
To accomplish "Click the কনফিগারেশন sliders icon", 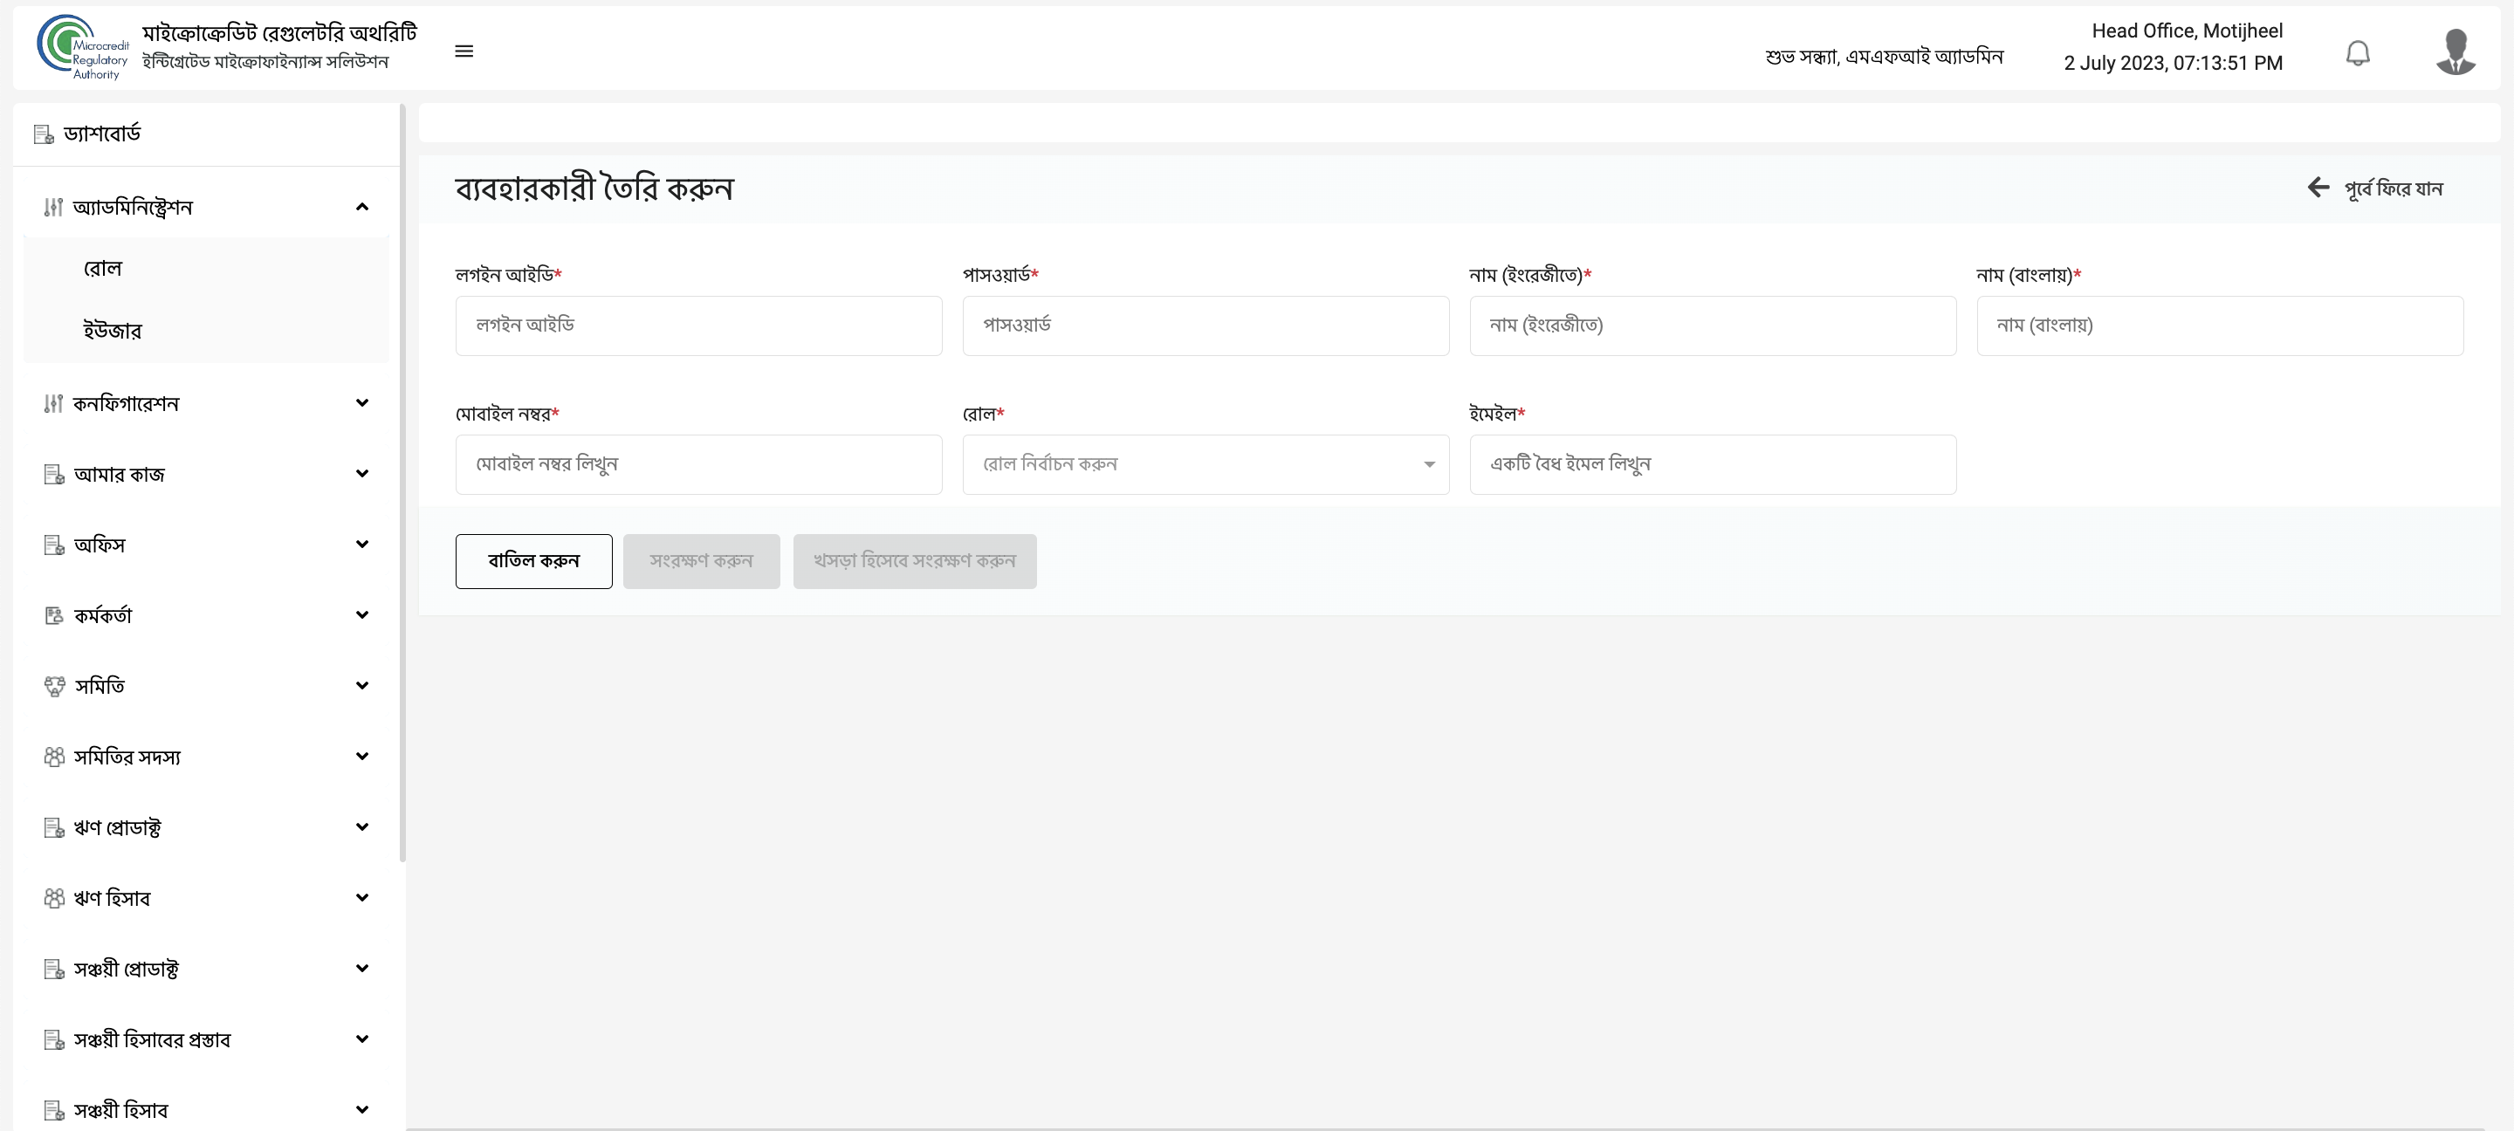I will [x=53, y=403].
